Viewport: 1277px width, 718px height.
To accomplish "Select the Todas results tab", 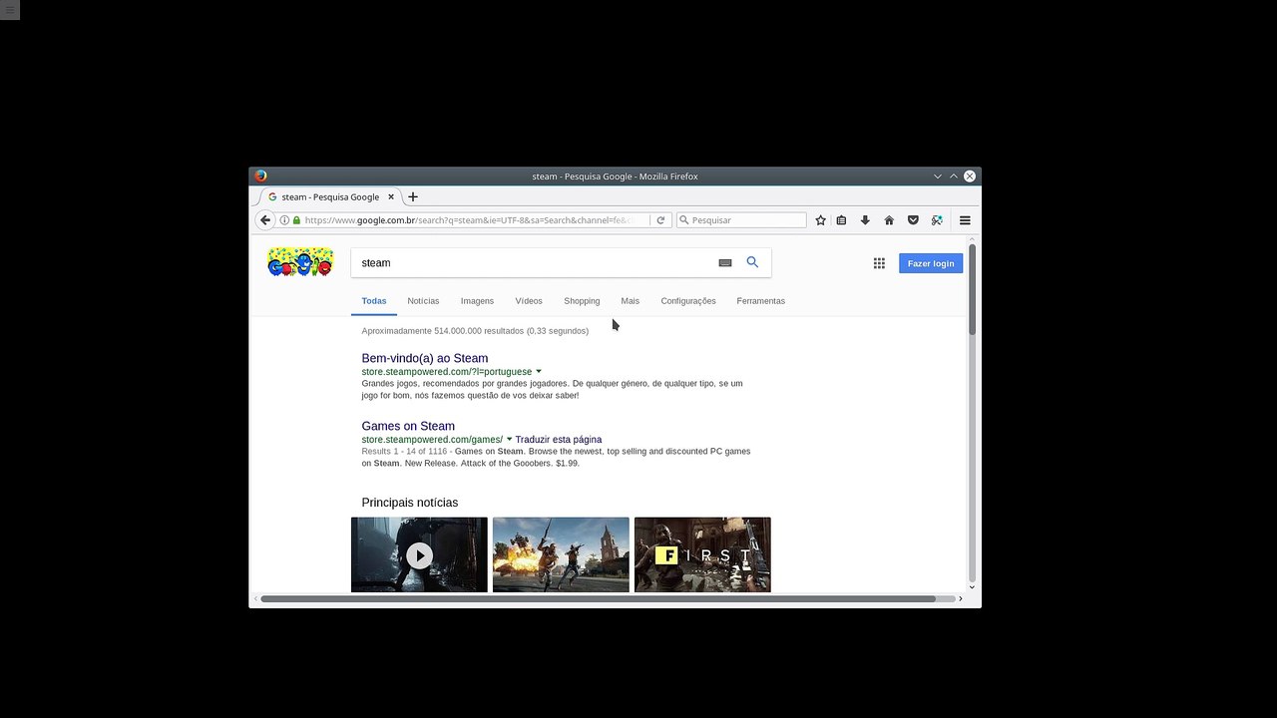I will [374, 301].
